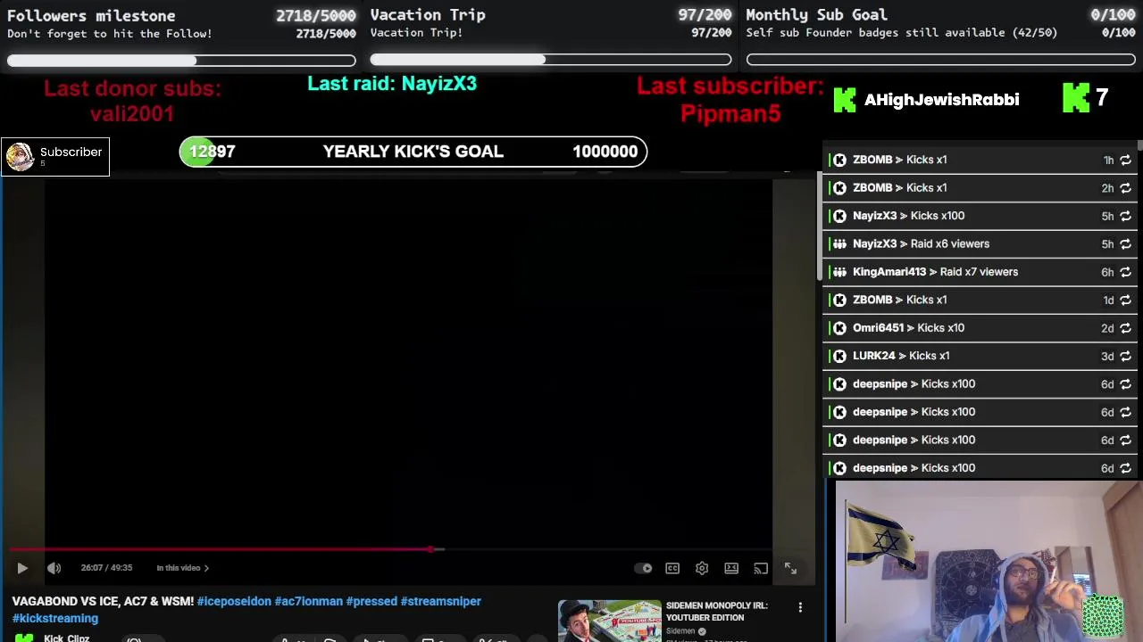Screen dimensions: 1143x642
Task: Click Kick icon on Omri6451 Kicks x10 row
Action: point(839,328)
